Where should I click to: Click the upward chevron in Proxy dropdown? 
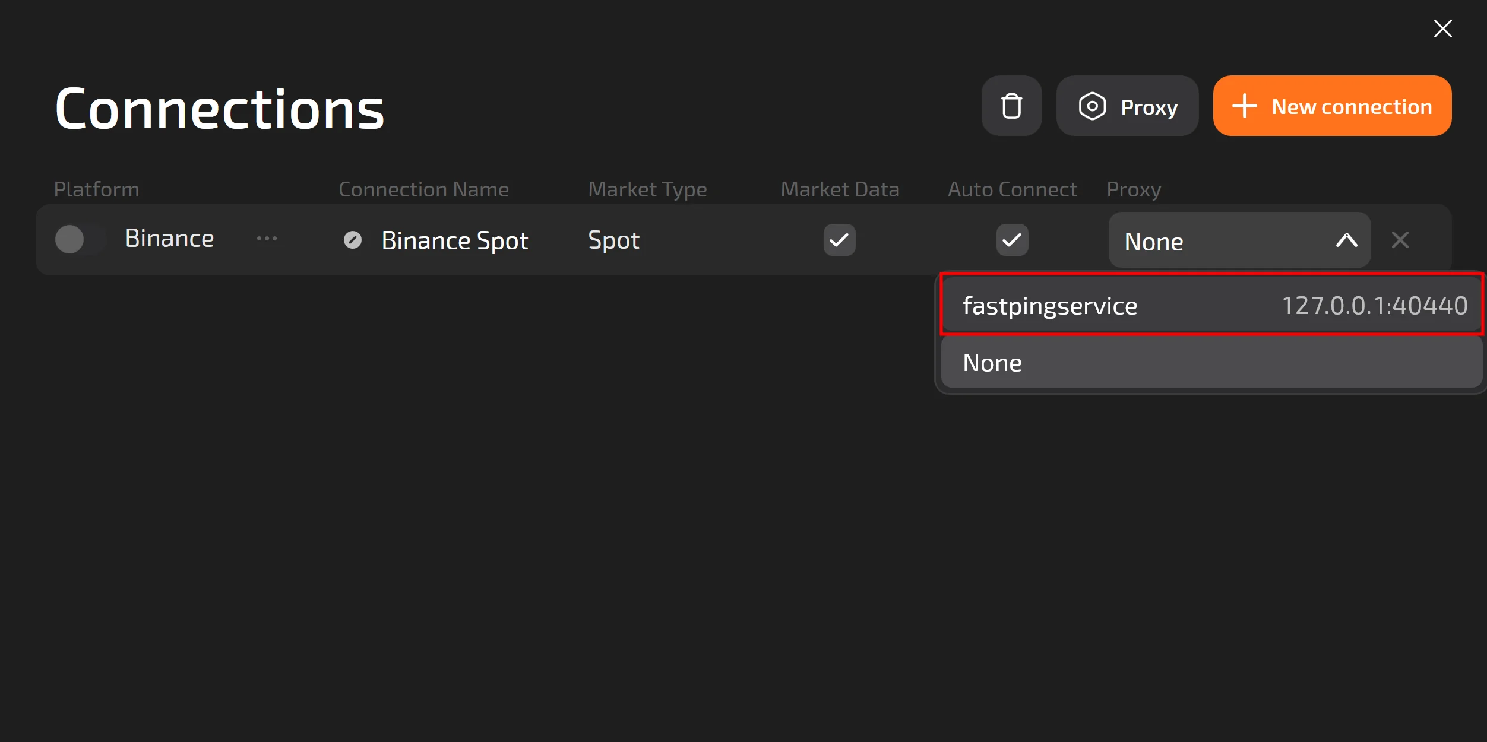(x=1346, y=240)
